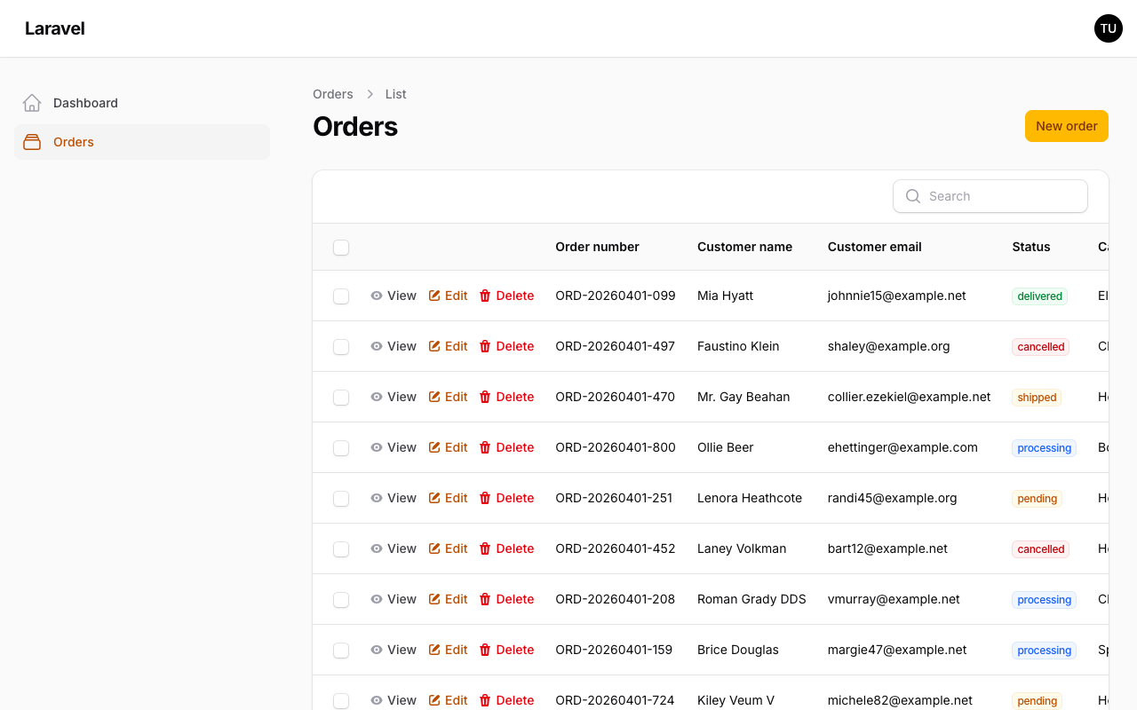Screen dimensions: 1137x710
Task: Check the row checkbox for ORD-20260401-251
Action: pos(341,498)
